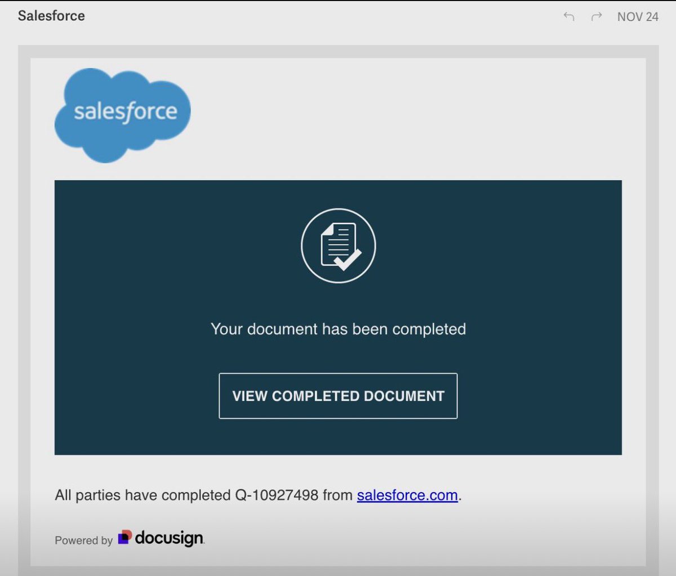Click the VIEW COMPLETED DOCUMENT button

[x=338, y=396]
